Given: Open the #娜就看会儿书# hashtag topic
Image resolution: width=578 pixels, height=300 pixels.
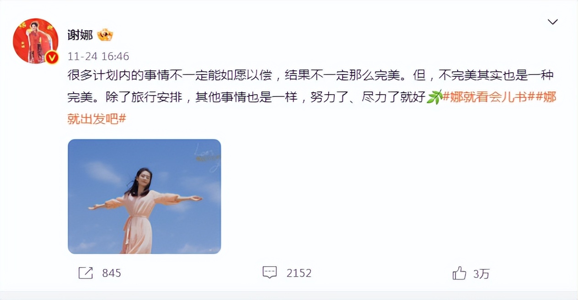Looking at the screenshot, I should pos(487,97).
